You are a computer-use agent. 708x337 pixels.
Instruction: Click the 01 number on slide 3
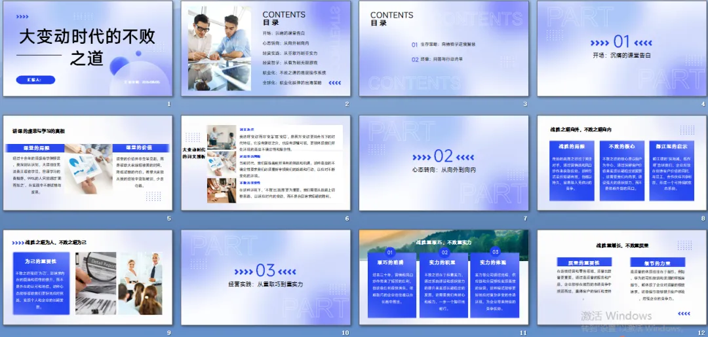click(x=414, y=44)
